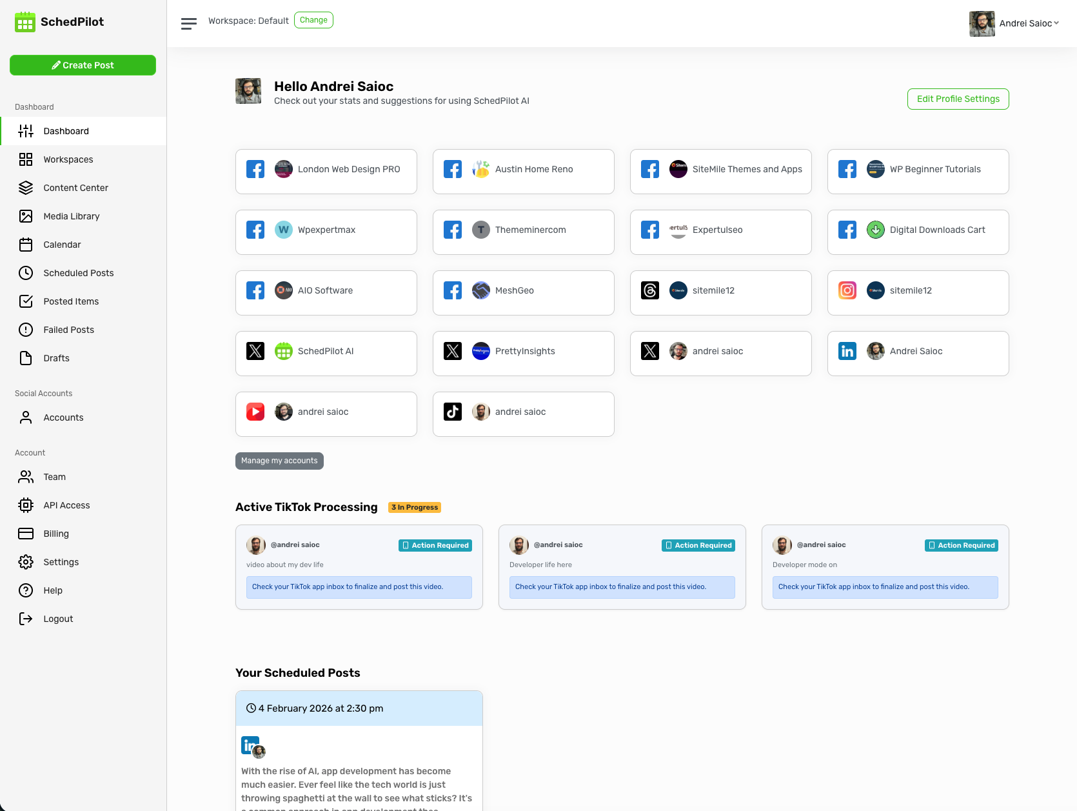Click the Create Post button
This screenshot has width=1077, height=811.
pos(83,65)
